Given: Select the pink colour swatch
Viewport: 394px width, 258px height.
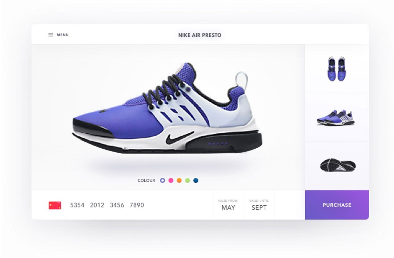Looking at the screenshot, I should tap(171, 180).
